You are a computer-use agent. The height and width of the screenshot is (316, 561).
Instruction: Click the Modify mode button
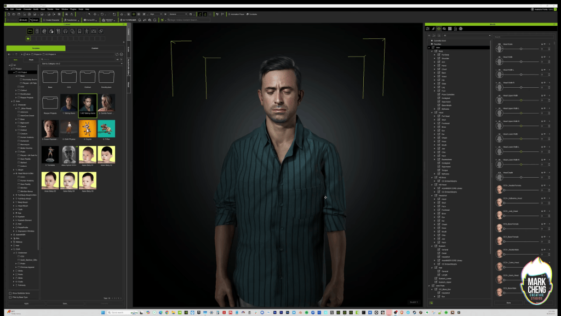24,20
